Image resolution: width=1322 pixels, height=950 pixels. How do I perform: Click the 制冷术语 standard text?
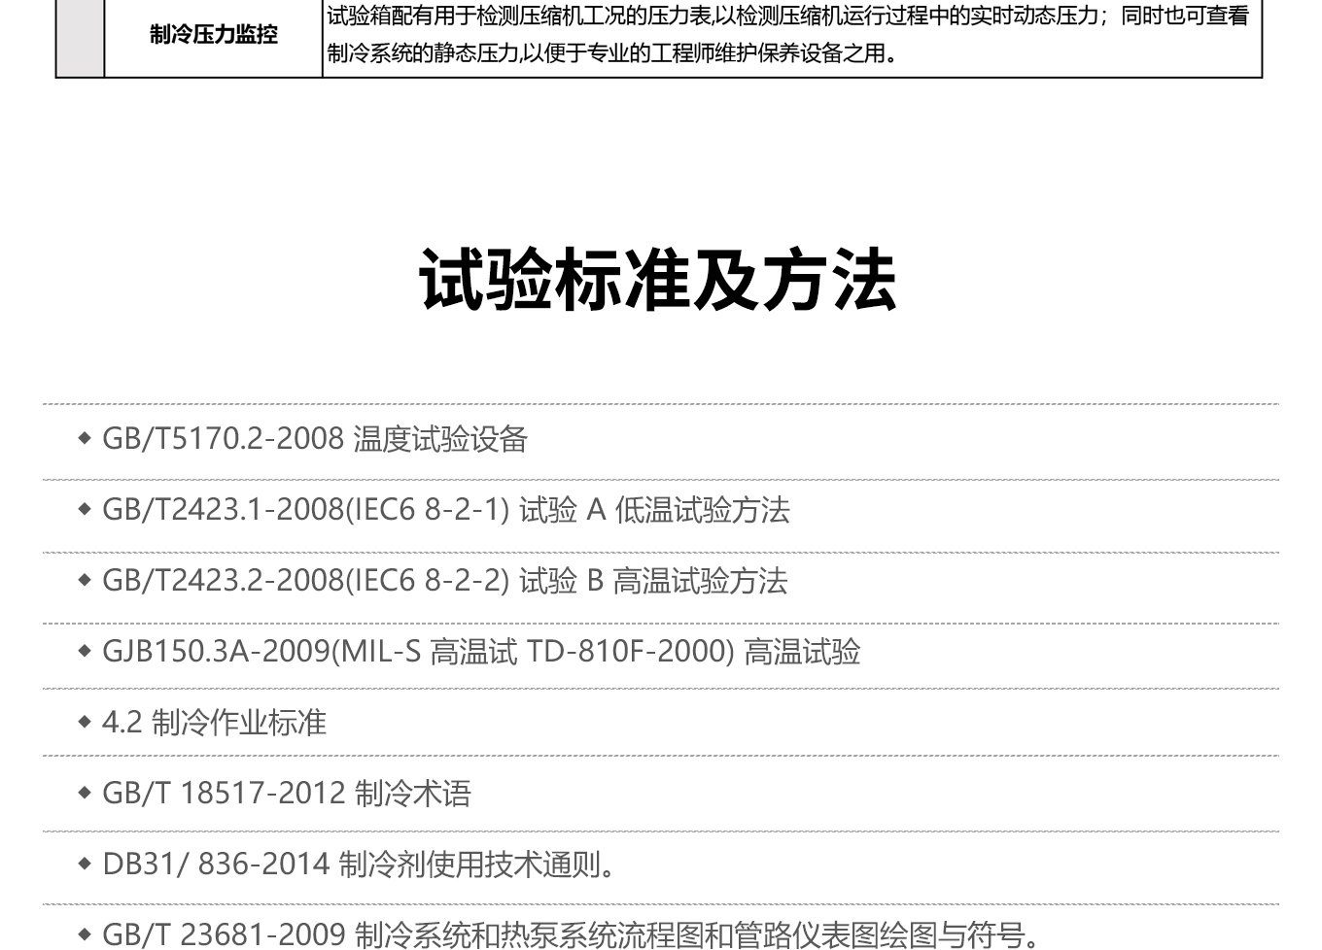coord(412,794)
